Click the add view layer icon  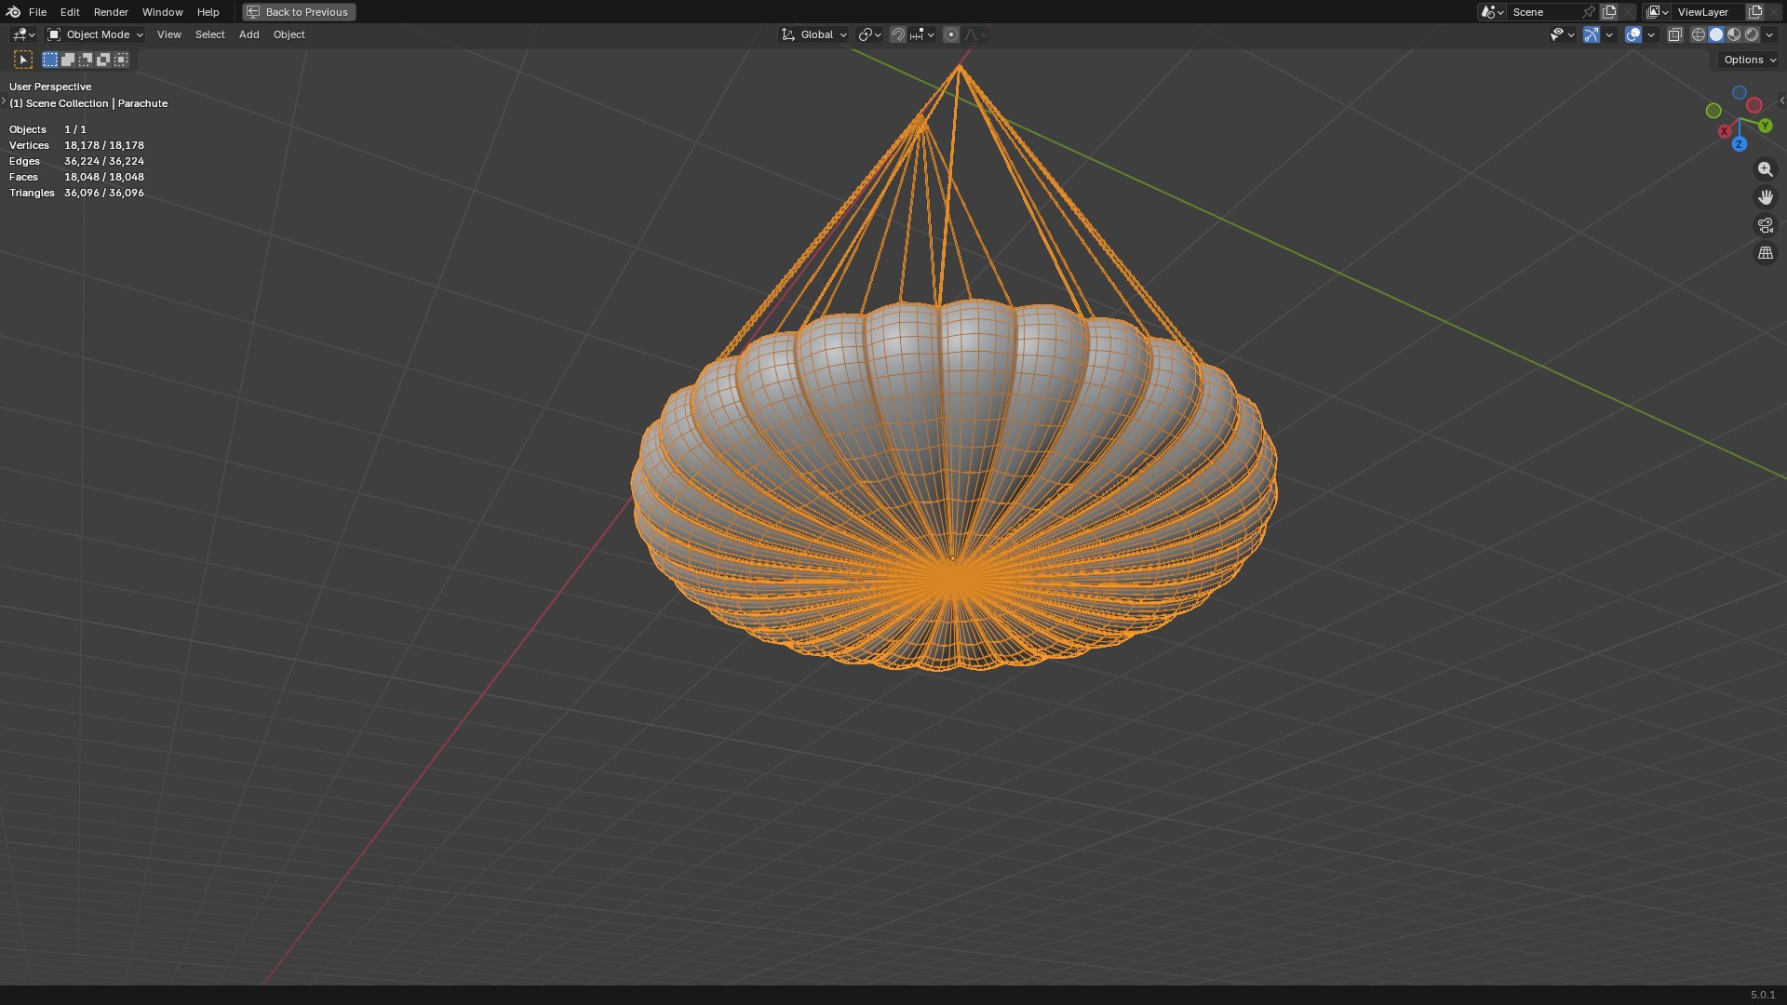[x=1755, y=12]
